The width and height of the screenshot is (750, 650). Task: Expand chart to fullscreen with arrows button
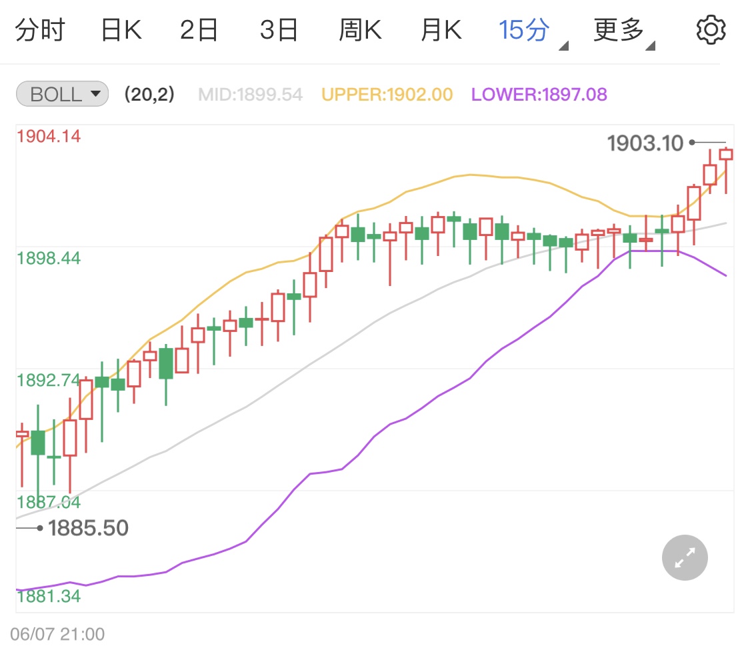pyautogui.click(x=685, y=558)
